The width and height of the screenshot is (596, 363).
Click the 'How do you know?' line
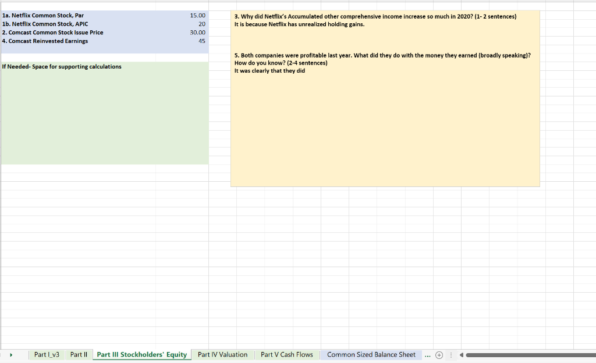(281, 63)
